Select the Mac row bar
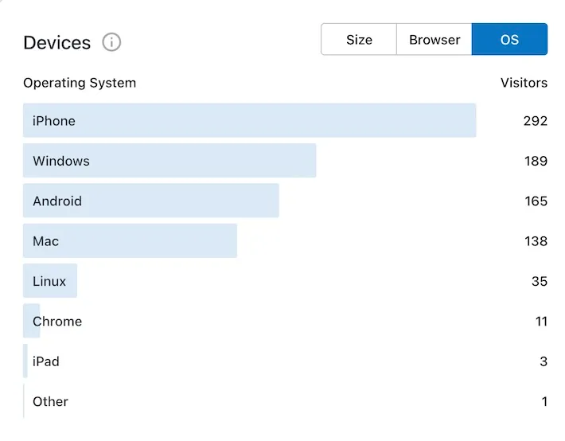 pos(130,240)
